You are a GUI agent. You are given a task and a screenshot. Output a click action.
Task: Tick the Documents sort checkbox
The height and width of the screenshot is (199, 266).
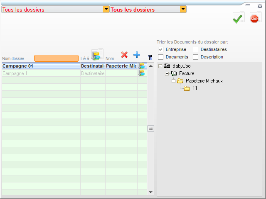(161, 57)
